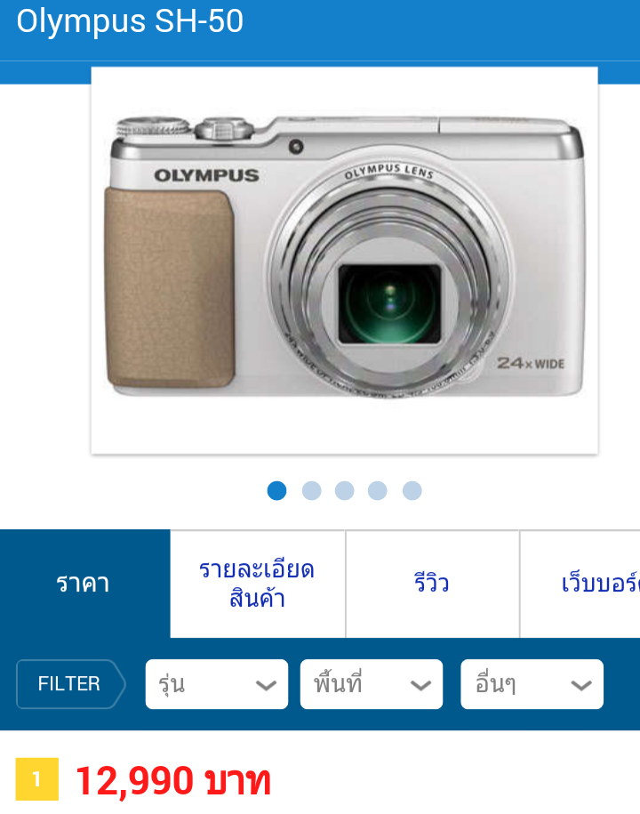Select the first carousel dot indicator
640x814 pixels.
(x=276, y=490)
